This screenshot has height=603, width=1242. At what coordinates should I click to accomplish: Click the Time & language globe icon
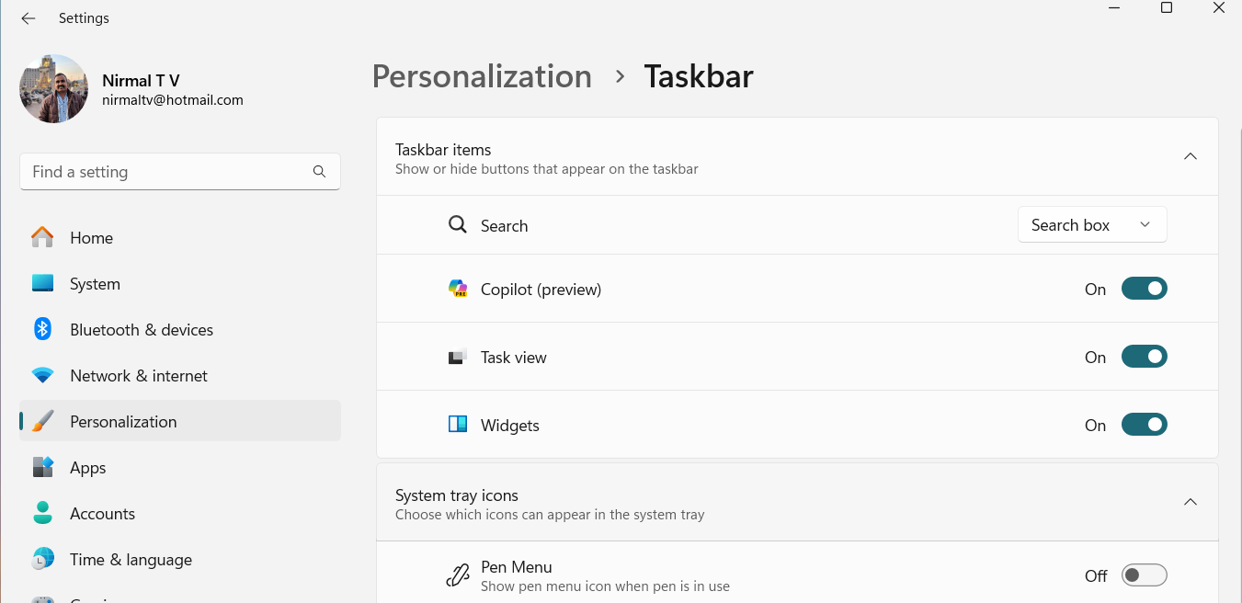42,559
